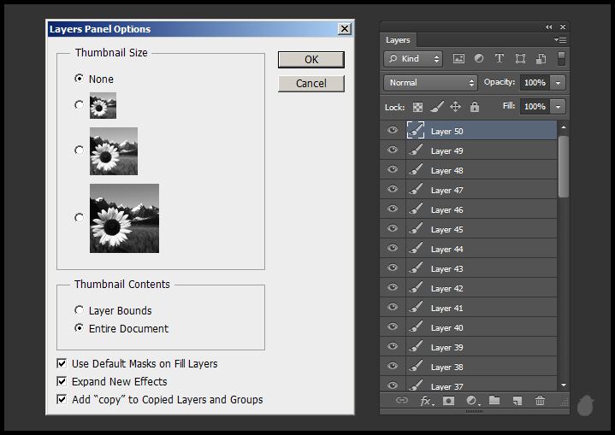
Task: Open the Kind filter dropdown
Action: [413, 59]
